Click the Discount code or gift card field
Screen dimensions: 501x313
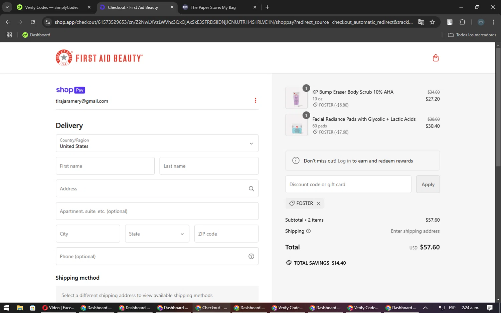(x=348, y=184)
